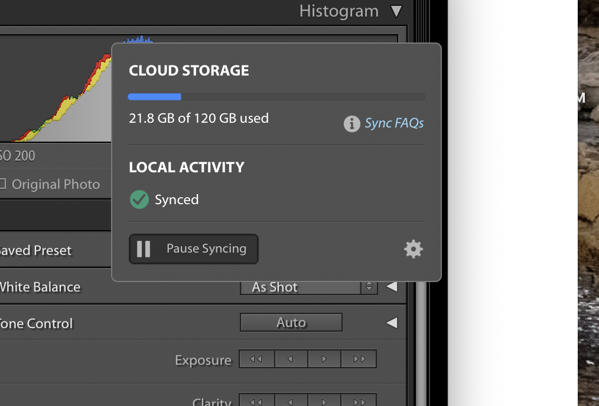Toggle the Original Photo checkbox
Image resolution: width=599 pixels, height=406 pixels.
(x=3, y=184)
